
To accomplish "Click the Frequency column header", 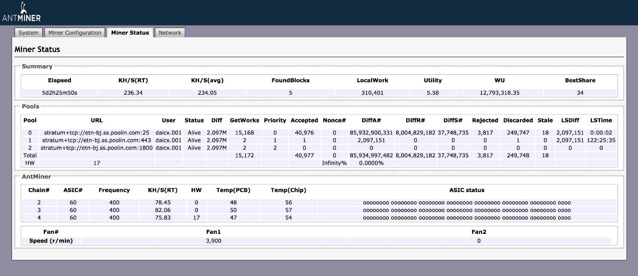I will (114, 190).
